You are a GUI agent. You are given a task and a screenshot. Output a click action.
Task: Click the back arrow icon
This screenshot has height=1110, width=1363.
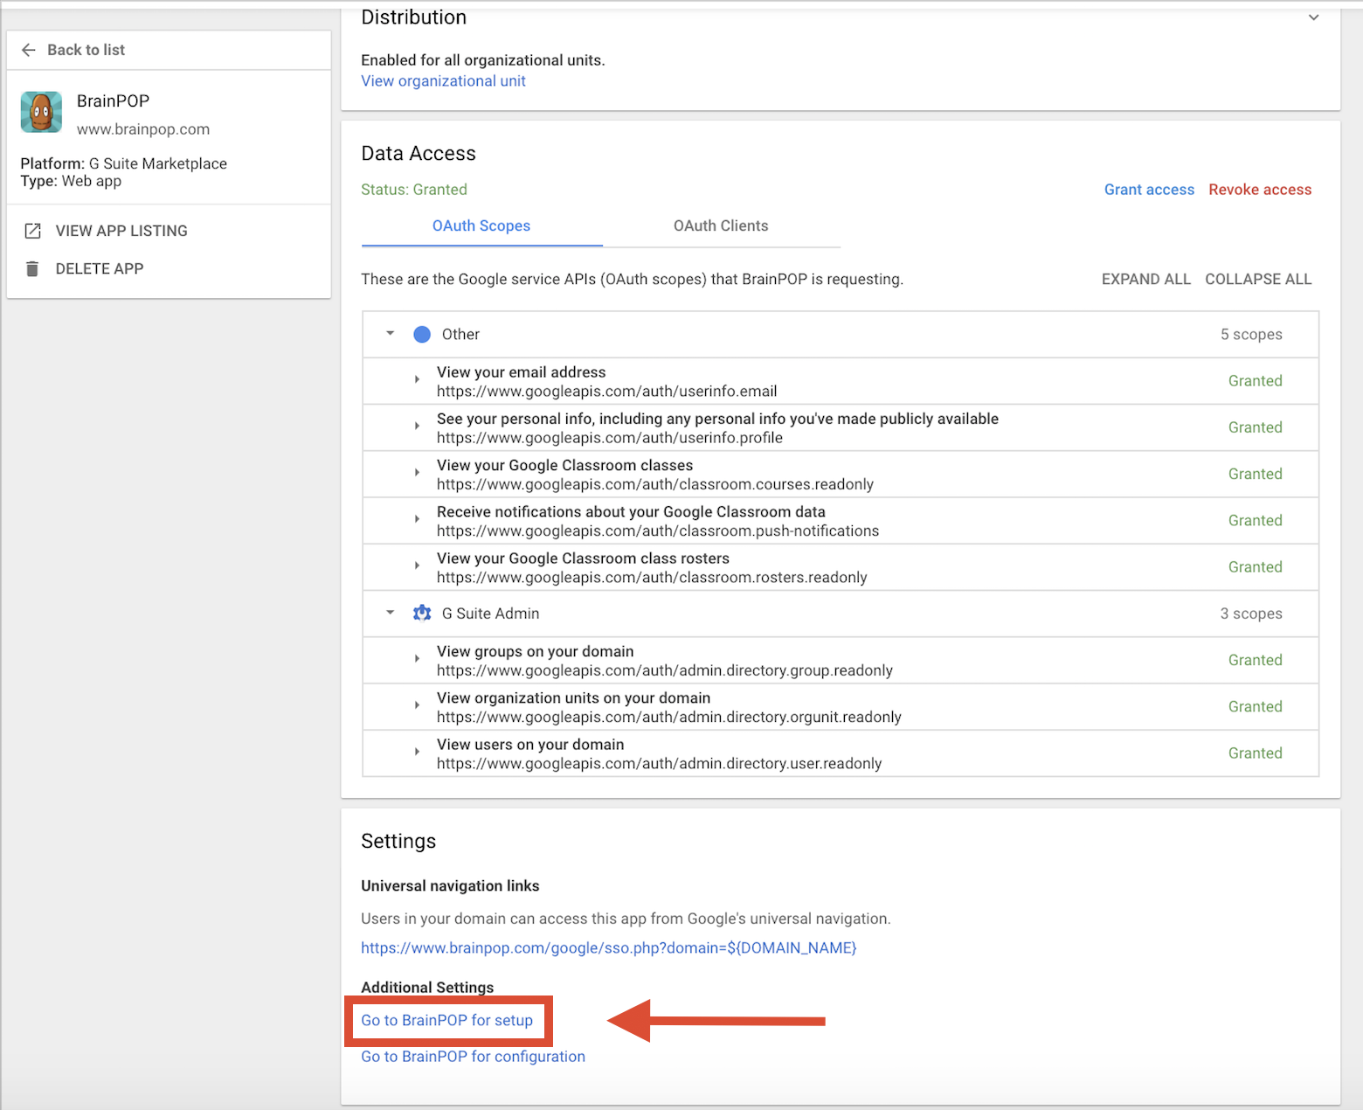tap(29, 50)
